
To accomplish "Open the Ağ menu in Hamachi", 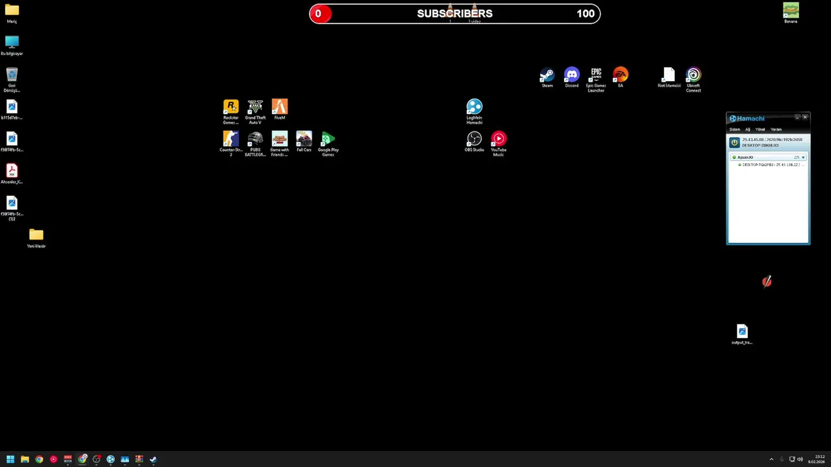I will [x=748, y=129].
